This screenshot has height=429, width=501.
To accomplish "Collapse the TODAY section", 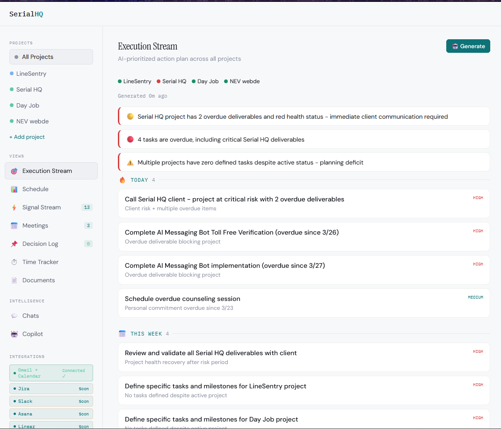I will point(139,180).
